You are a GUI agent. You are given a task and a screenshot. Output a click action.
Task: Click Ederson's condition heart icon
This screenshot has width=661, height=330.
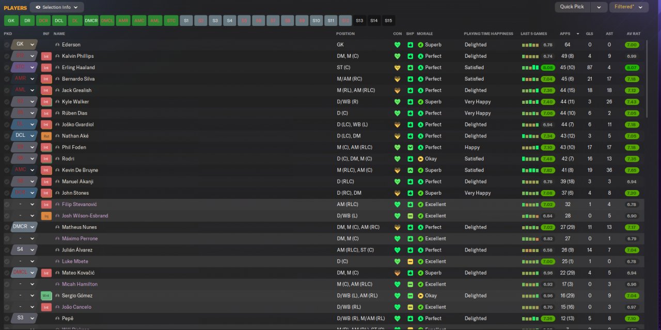coord(397,45)
